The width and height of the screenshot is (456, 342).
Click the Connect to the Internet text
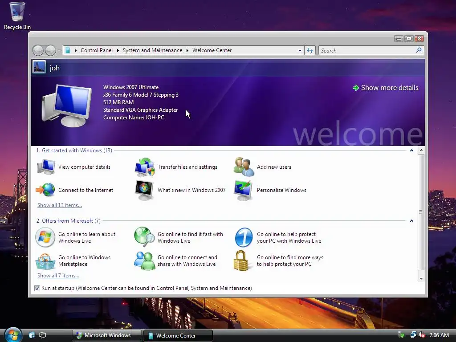pos(86,190)
